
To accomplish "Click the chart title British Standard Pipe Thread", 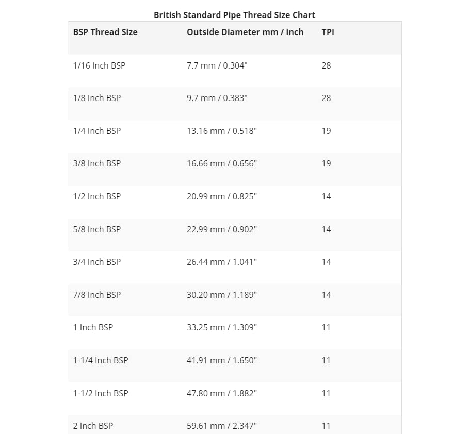I will tap(234, 15).
